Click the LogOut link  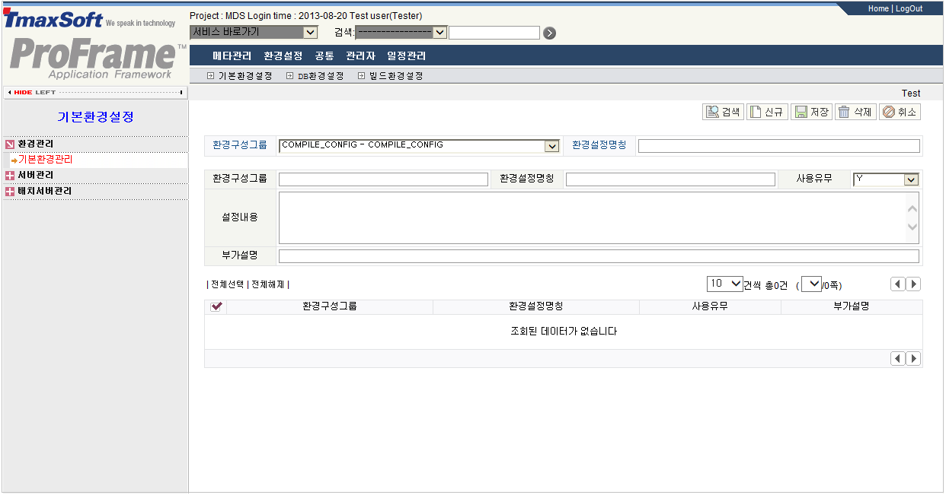click(909, 8)
